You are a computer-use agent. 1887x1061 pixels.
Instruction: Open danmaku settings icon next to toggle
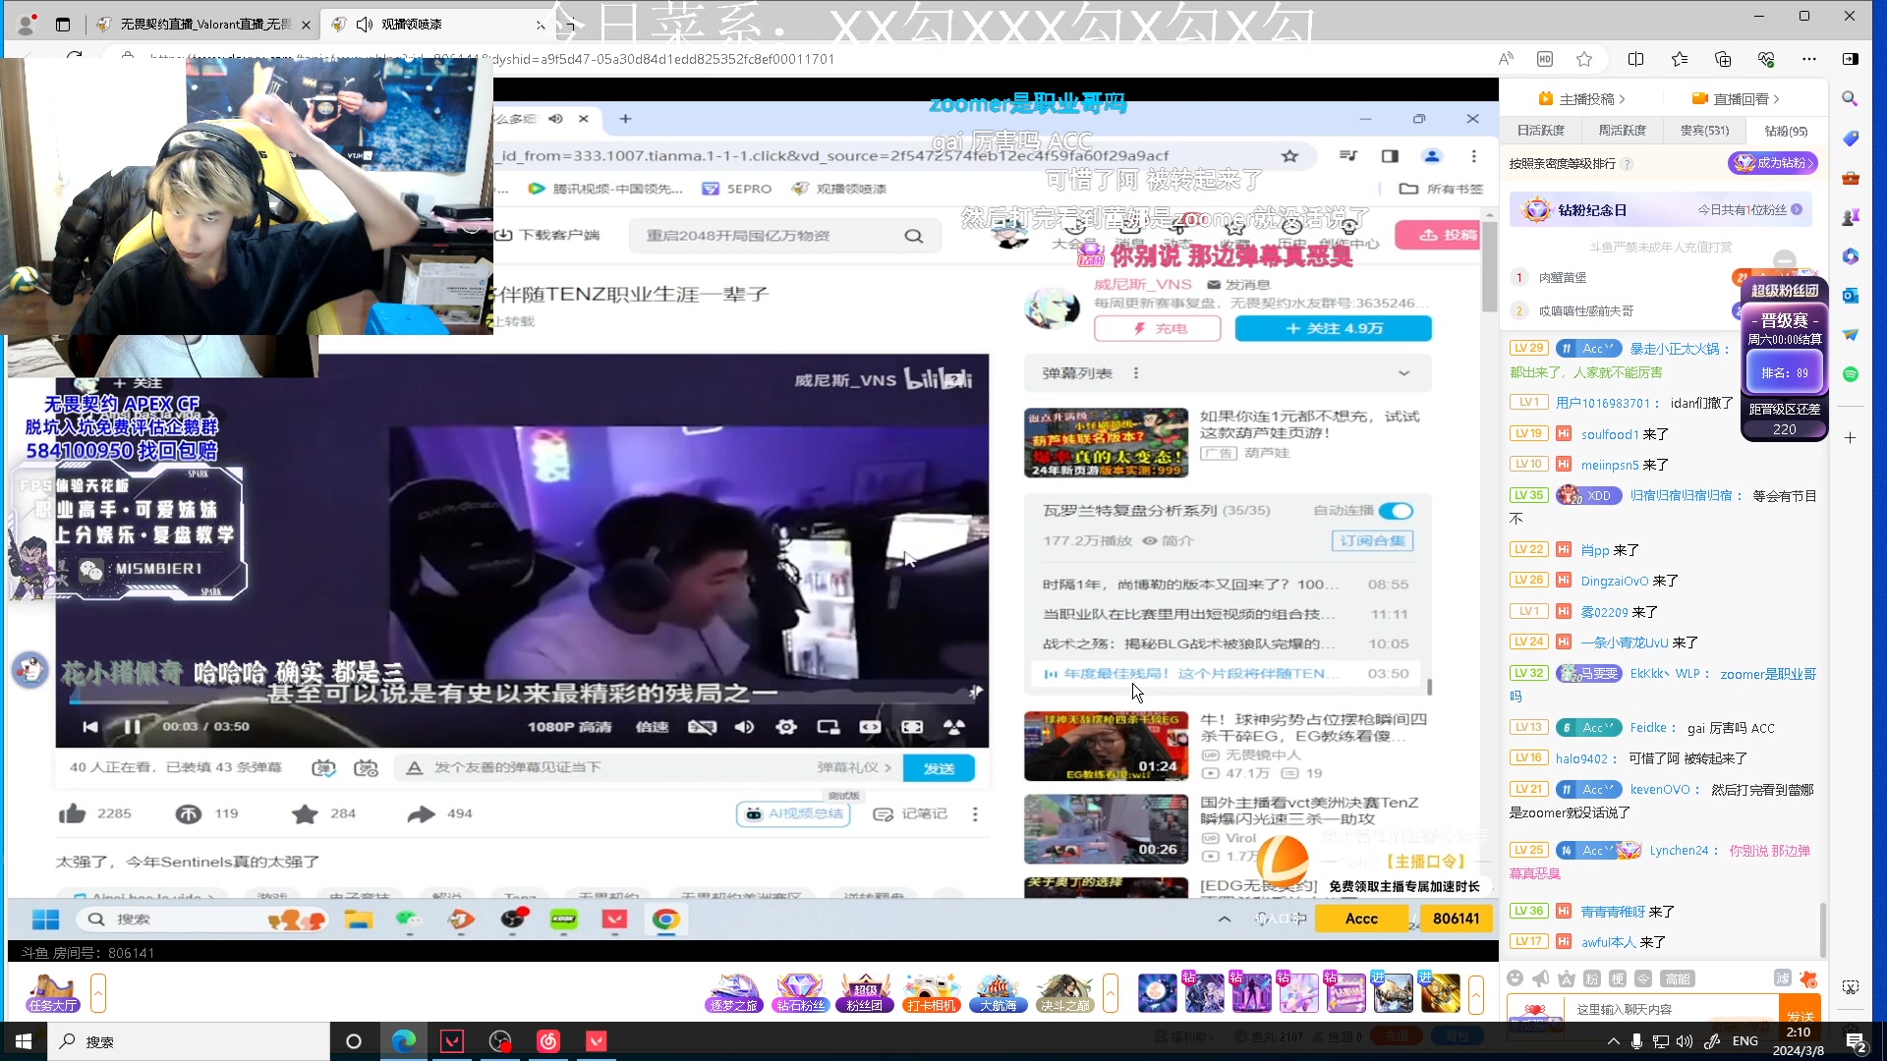tap(366, 768)
